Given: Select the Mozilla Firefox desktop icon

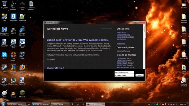Looking at the screenshot, I should tap(22, 69).
